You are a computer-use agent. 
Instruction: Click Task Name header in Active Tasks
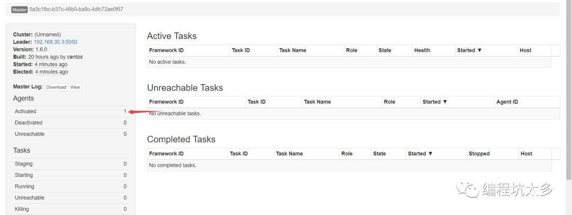292,50
